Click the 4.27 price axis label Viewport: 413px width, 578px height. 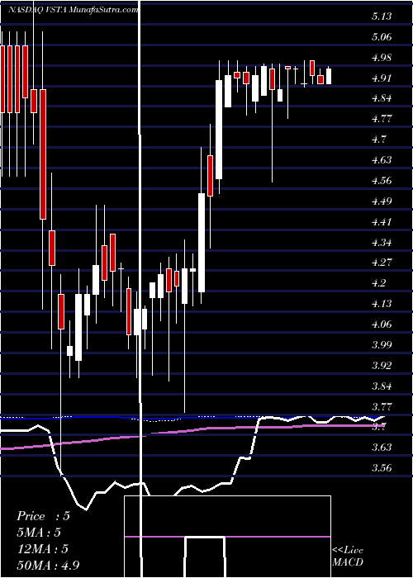click(380, 263)
